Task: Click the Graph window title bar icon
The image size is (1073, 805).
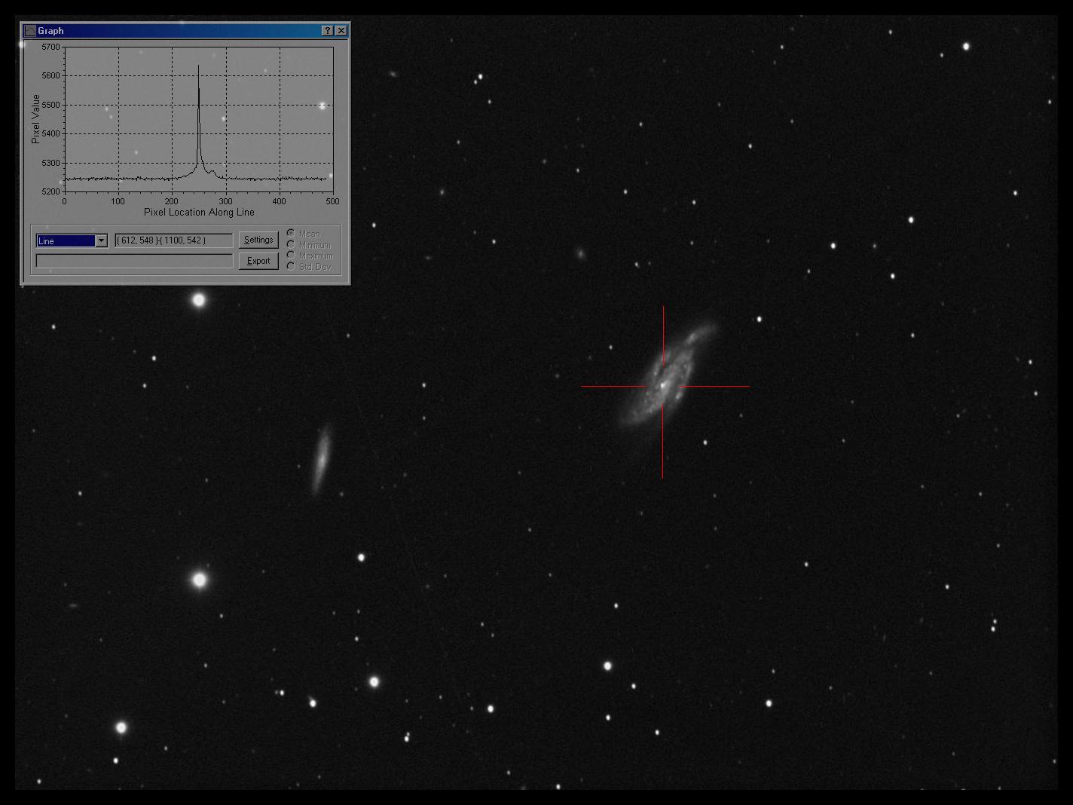Action: (30, 31)
